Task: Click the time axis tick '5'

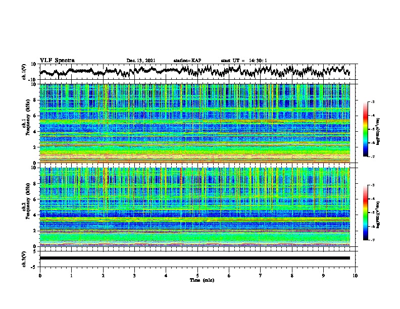Action: coord(197,276)
